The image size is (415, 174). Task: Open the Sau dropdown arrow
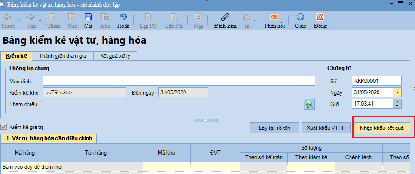click(x=40, y=21)
